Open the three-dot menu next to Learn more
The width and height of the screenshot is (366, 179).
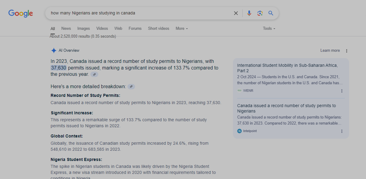coord(346,51)
